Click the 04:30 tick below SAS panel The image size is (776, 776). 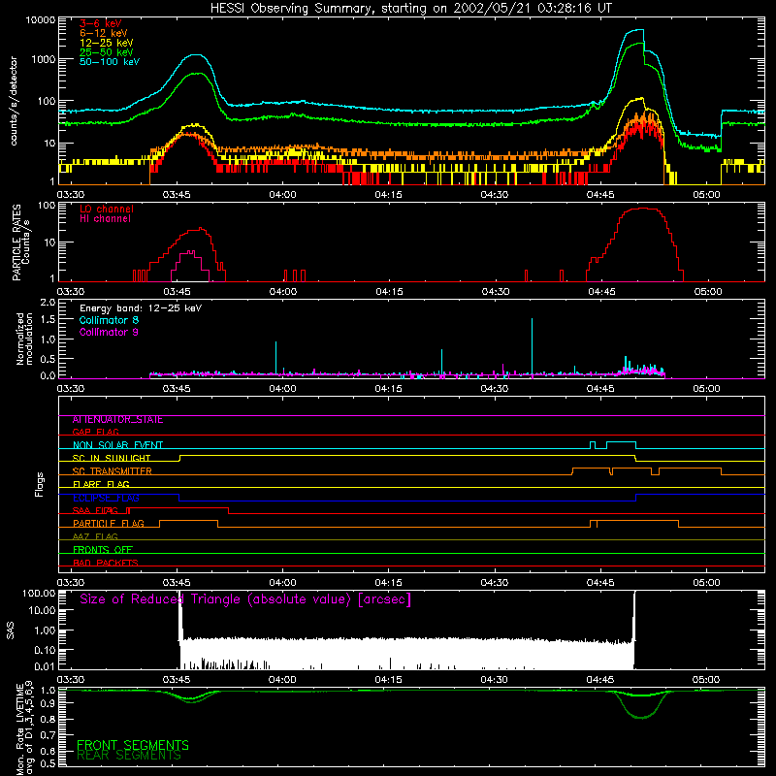495,680
